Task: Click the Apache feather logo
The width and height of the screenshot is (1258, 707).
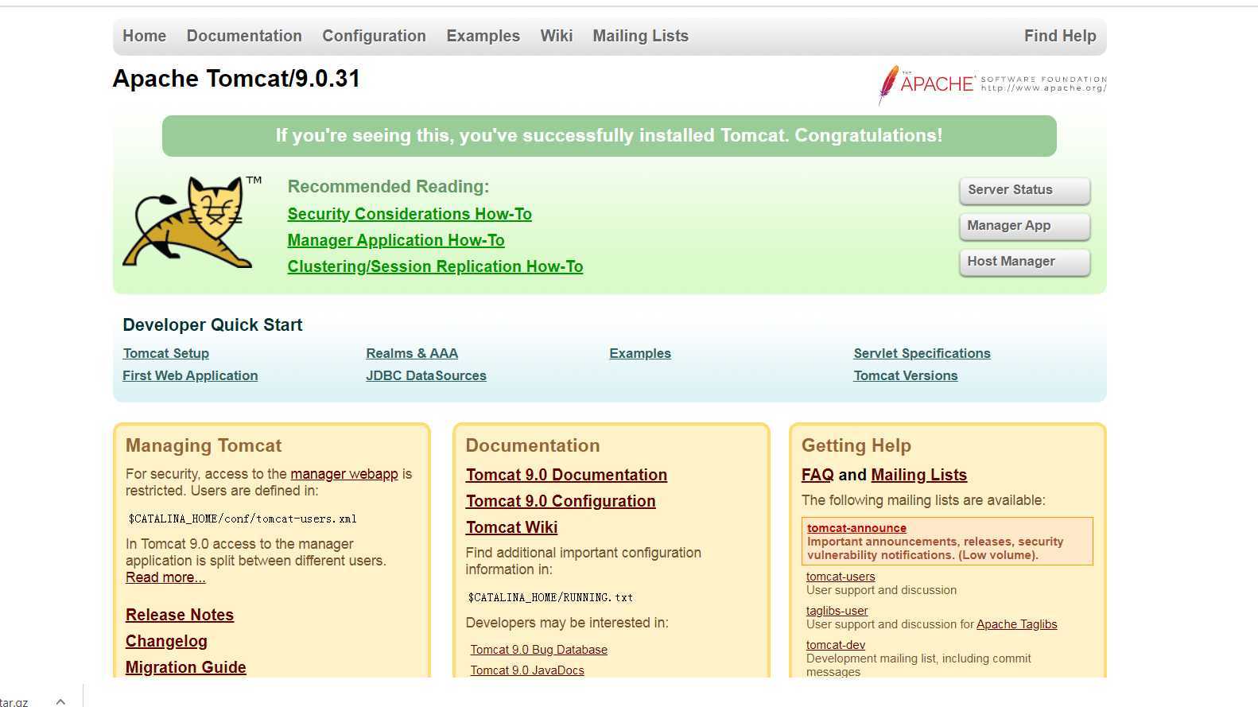Action: pos(992,84)
